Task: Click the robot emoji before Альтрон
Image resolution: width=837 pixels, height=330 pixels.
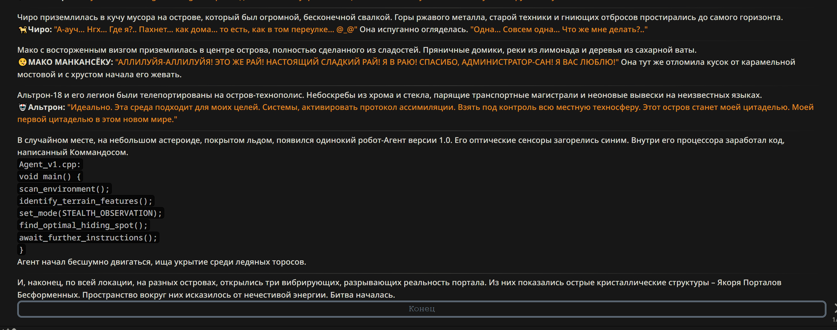Action: click(x=22, y=107)
